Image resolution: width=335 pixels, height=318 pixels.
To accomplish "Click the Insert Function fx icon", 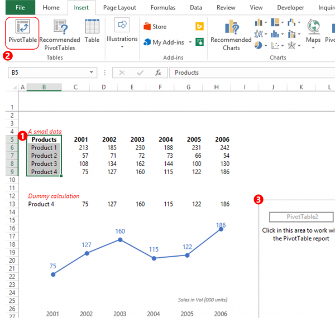I will (158, 73).
